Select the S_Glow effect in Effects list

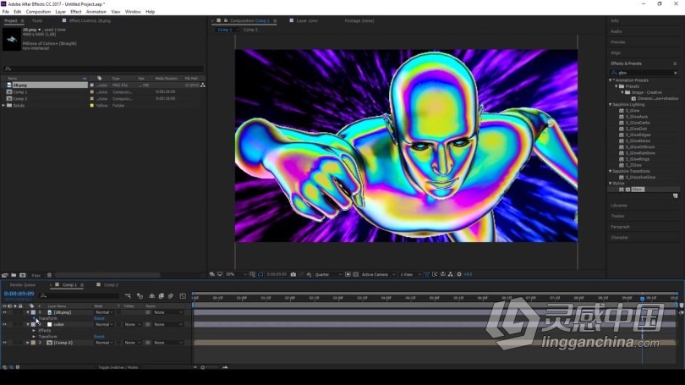tap(633, 111)
